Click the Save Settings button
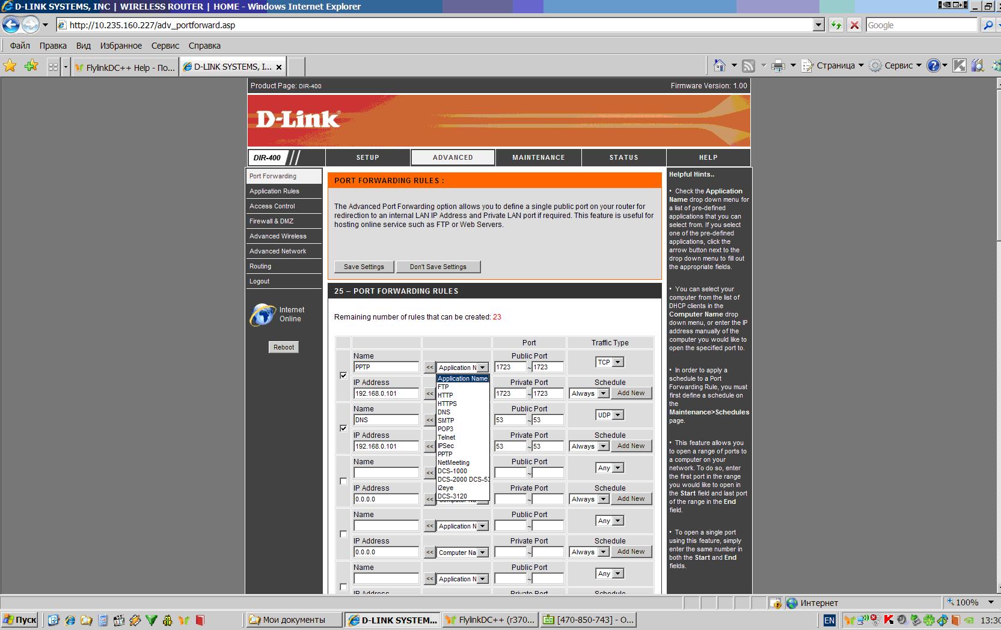Screen dimensions: 1001x630 (364, 267)
